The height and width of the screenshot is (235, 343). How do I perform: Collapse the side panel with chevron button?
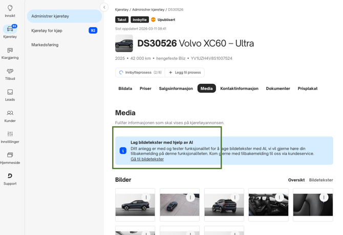pos(104,7)
